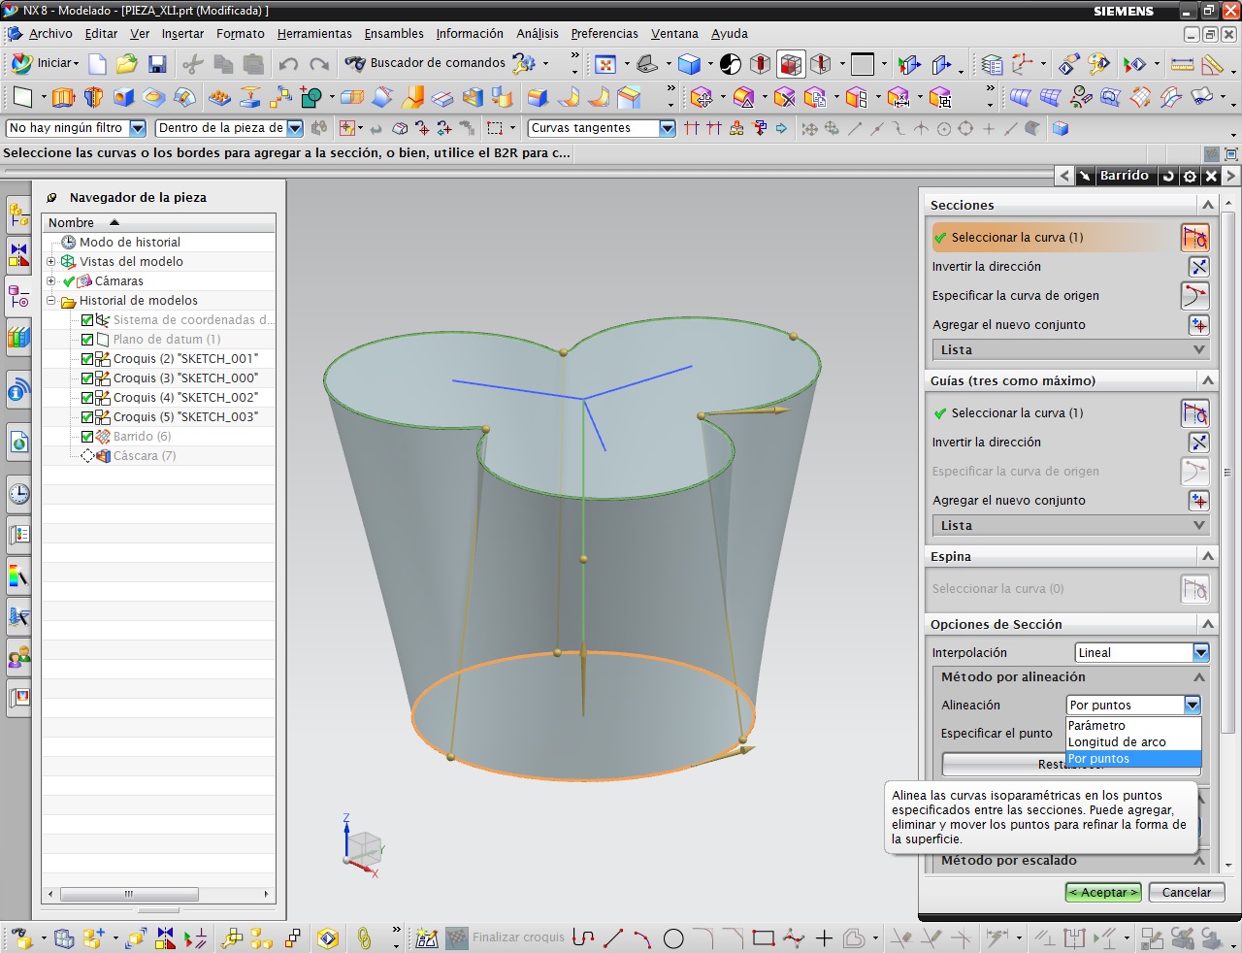Image resolution: width=1242 pixels, height=953 pixels.
Task: Click the Barrido dialog reset icon
Action: point(1168,176)
